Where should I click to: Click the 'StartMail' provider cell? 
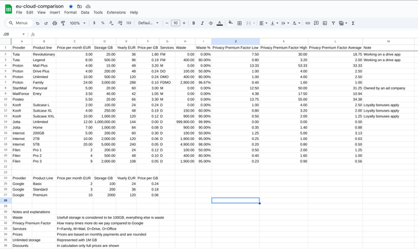(22, 88)
